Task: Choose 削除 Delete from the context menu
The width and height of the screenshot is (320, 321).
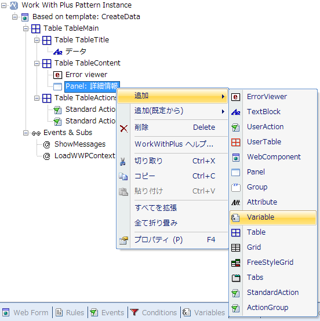Action: [x=173, y=127]
